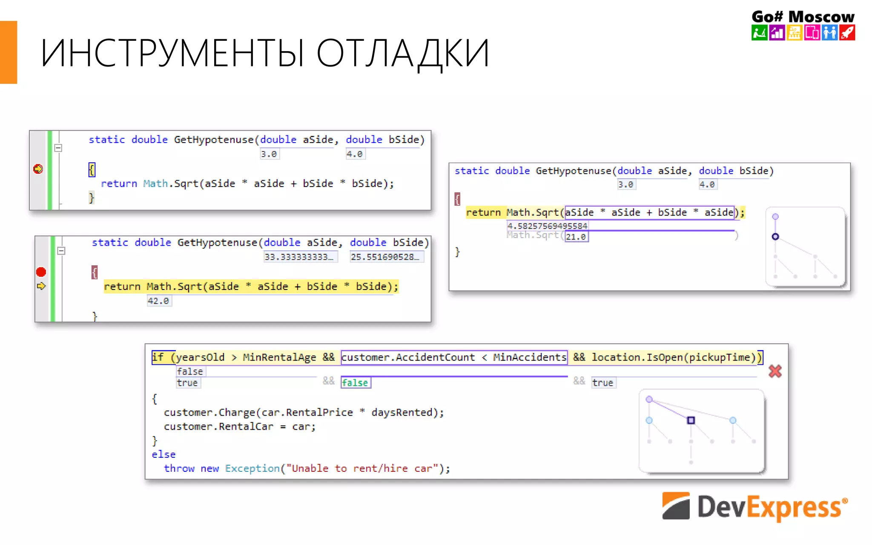Click the DevExpress logo
The image size is (872, 545).
tap(755, 507)
